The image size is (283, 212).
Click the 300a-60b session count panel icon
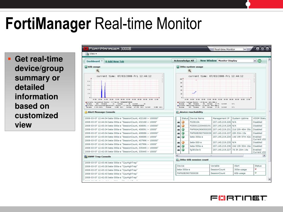178,160
